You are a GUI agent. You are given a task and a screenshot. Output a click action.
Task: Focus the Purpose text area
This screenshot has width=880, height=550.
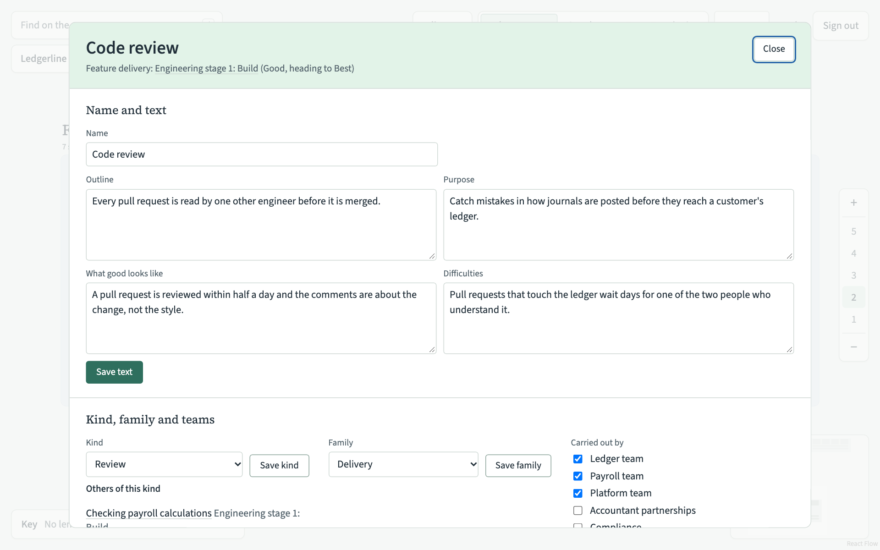(x=618, y=225)
